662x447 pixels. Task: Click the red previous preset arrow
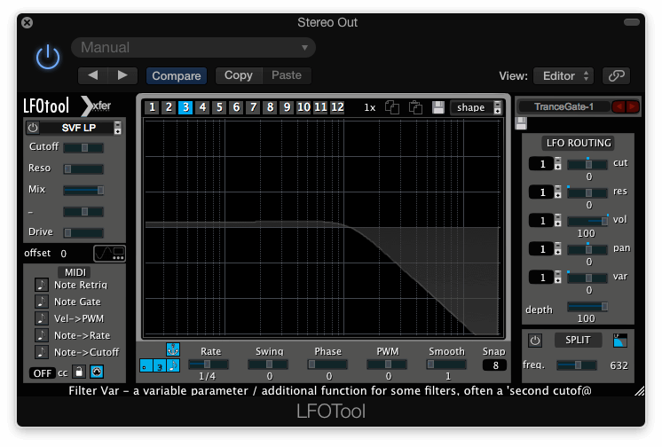[x=619, y=106]
